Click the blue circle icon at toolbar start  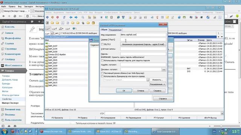(x=47, y=17)
